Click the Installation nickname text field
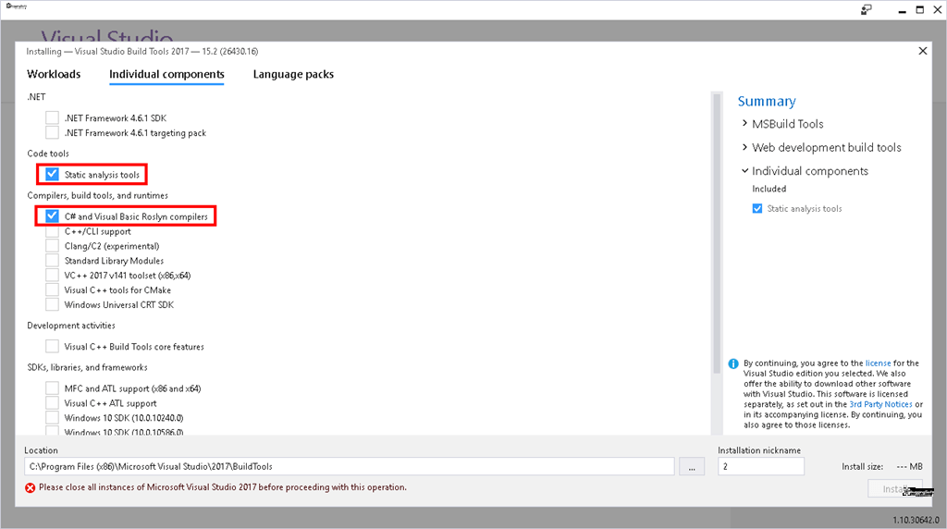Viewport: 947px width, 529px height. tap(760, 467)
